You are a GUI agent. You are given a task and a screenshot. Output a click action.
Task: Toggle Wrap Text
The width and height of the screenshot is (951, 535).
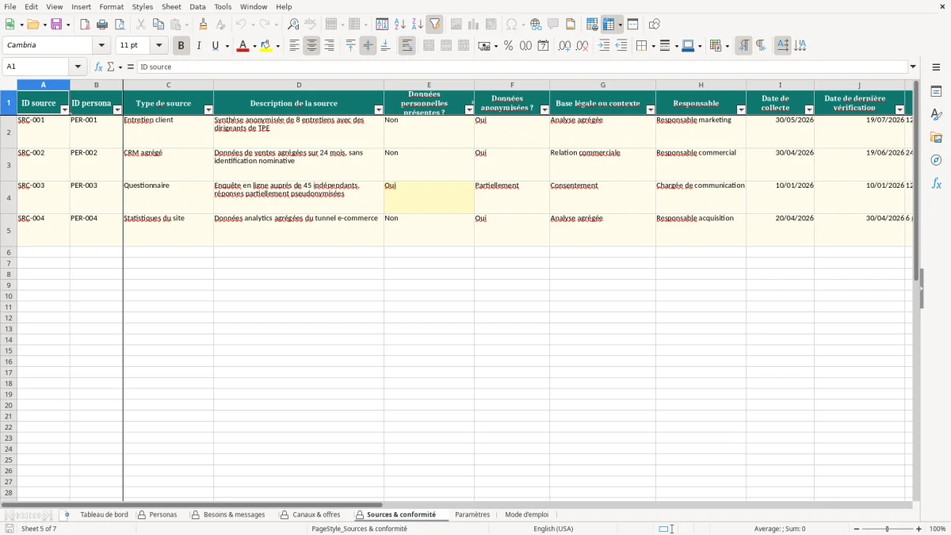[407, 46]
